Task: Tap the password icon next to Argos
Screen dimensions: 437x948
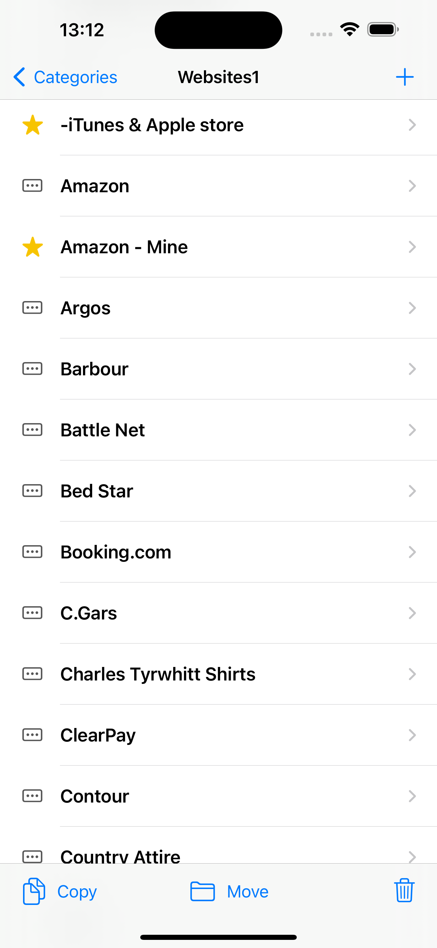Action: [33, 308]
